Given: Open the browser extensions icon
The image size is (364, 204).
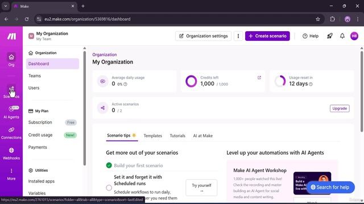Looking at the screenshot, I should coord(332,19).
